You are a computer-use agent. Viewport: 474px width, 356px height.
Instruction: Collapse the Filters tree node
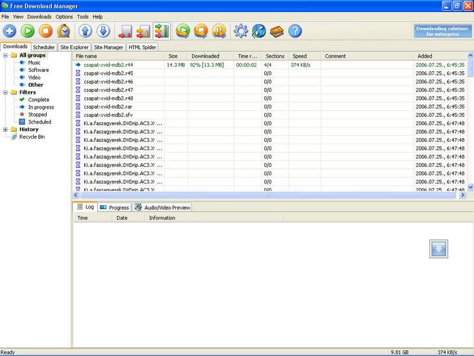[6, 93]
